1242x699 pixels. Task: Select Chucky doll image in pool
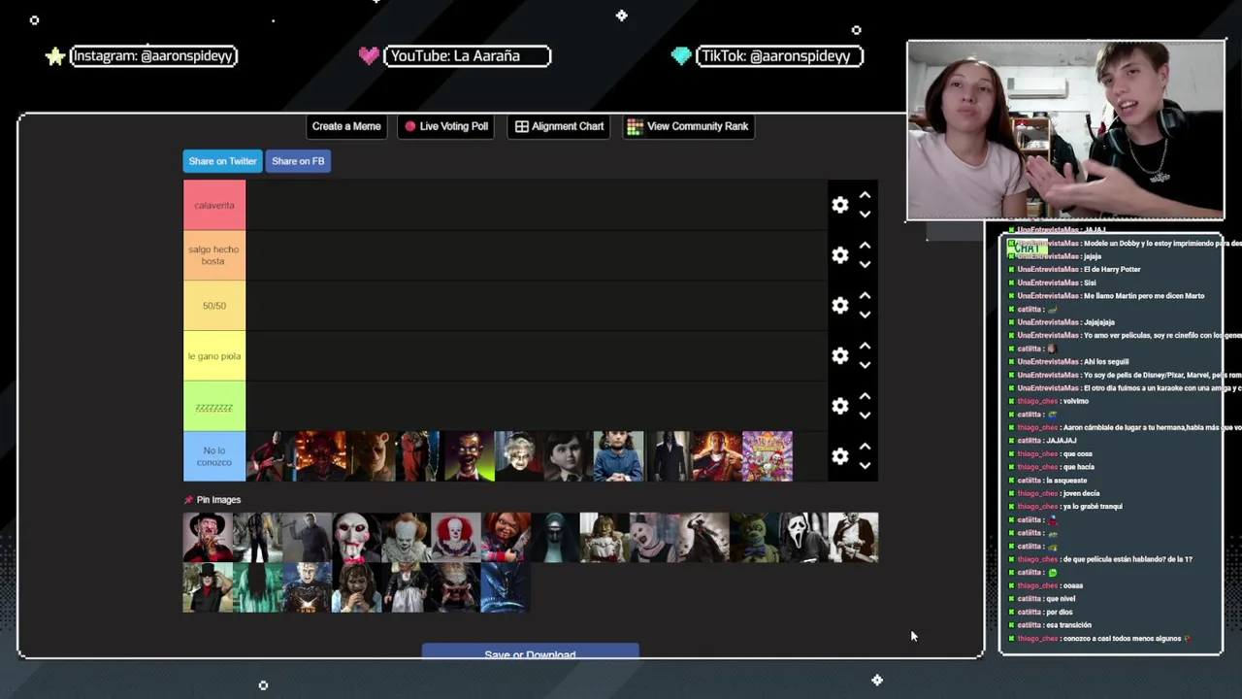coord(506,538)
